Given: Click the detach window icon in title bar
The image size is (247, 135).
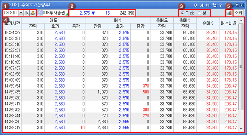Looking at the screenshot, I should 214,5.
